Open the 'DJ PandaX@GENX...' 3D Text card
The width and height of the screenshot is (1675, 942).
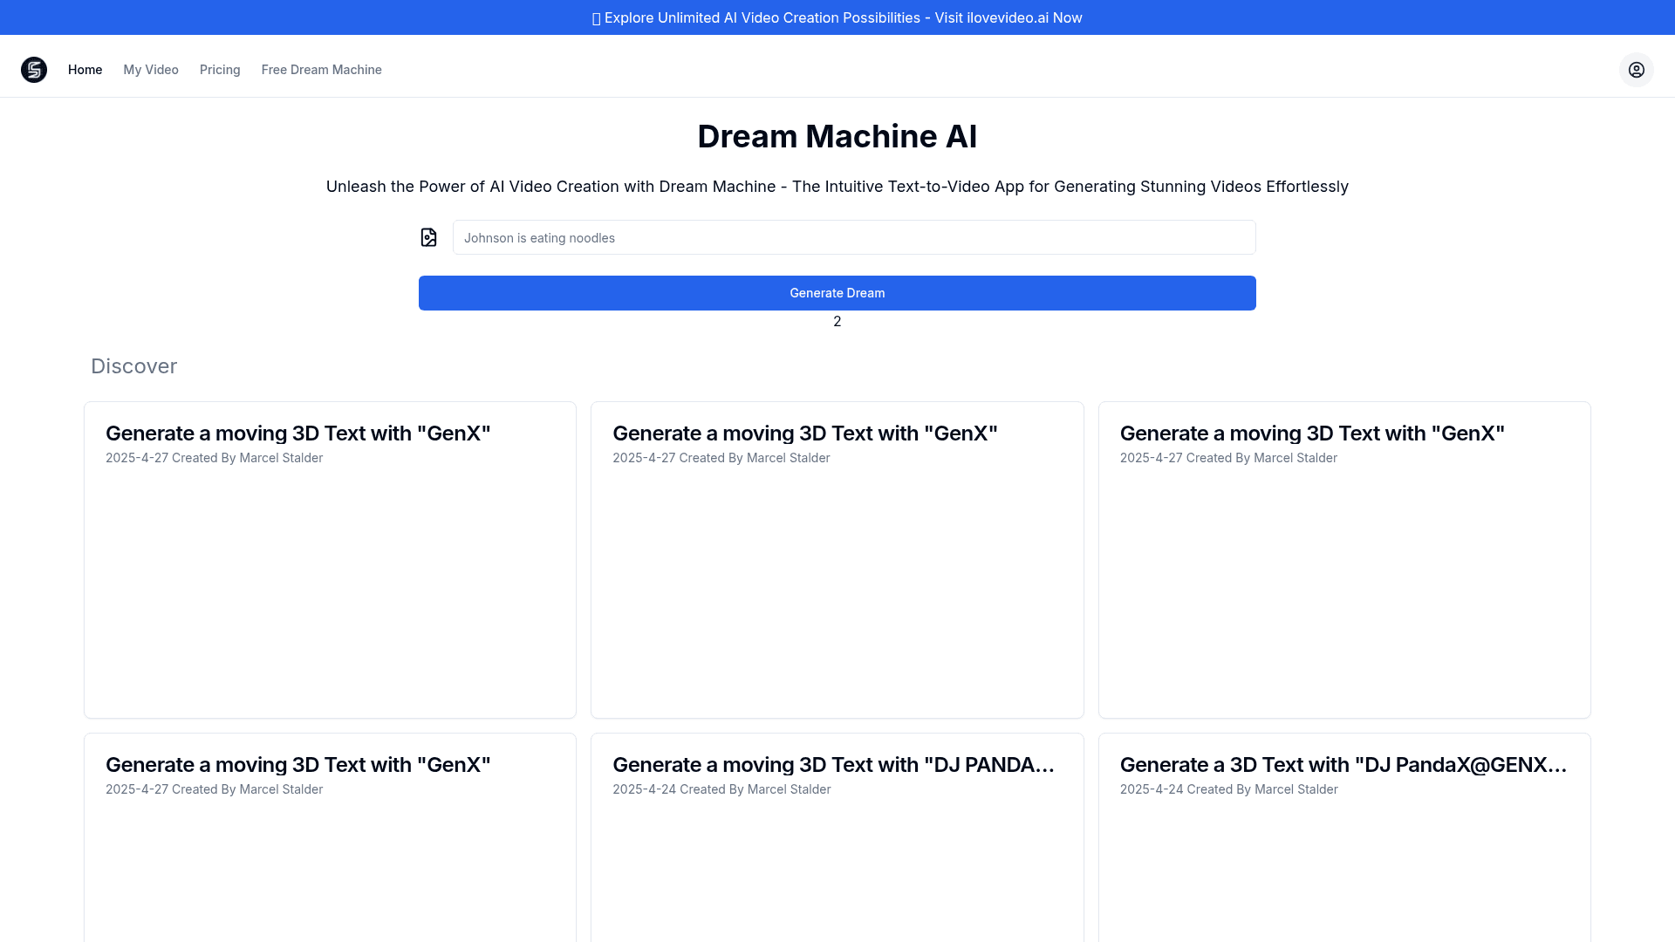pos(1344,837)
